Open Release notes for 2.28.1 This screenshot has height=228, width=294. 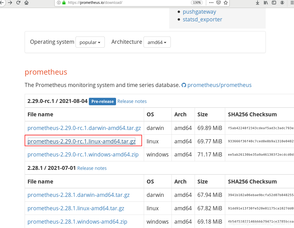tap(92, 168)
